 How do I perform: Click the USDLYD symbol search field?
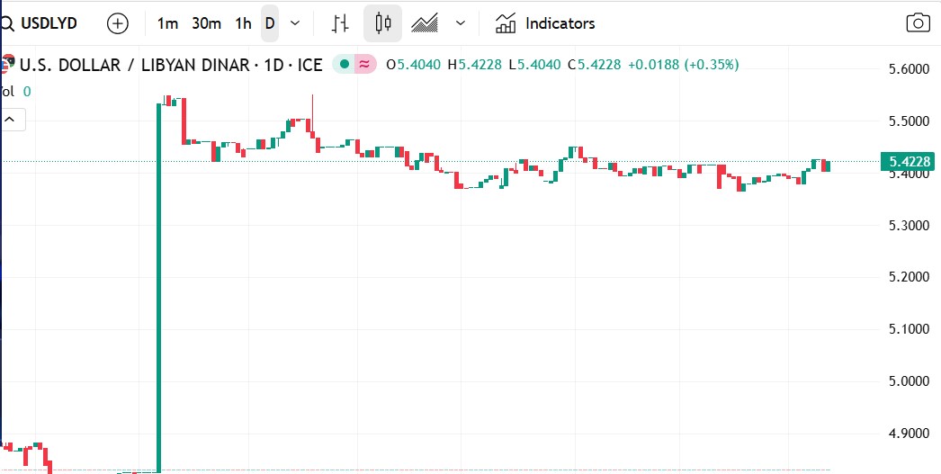coord(49,23)
